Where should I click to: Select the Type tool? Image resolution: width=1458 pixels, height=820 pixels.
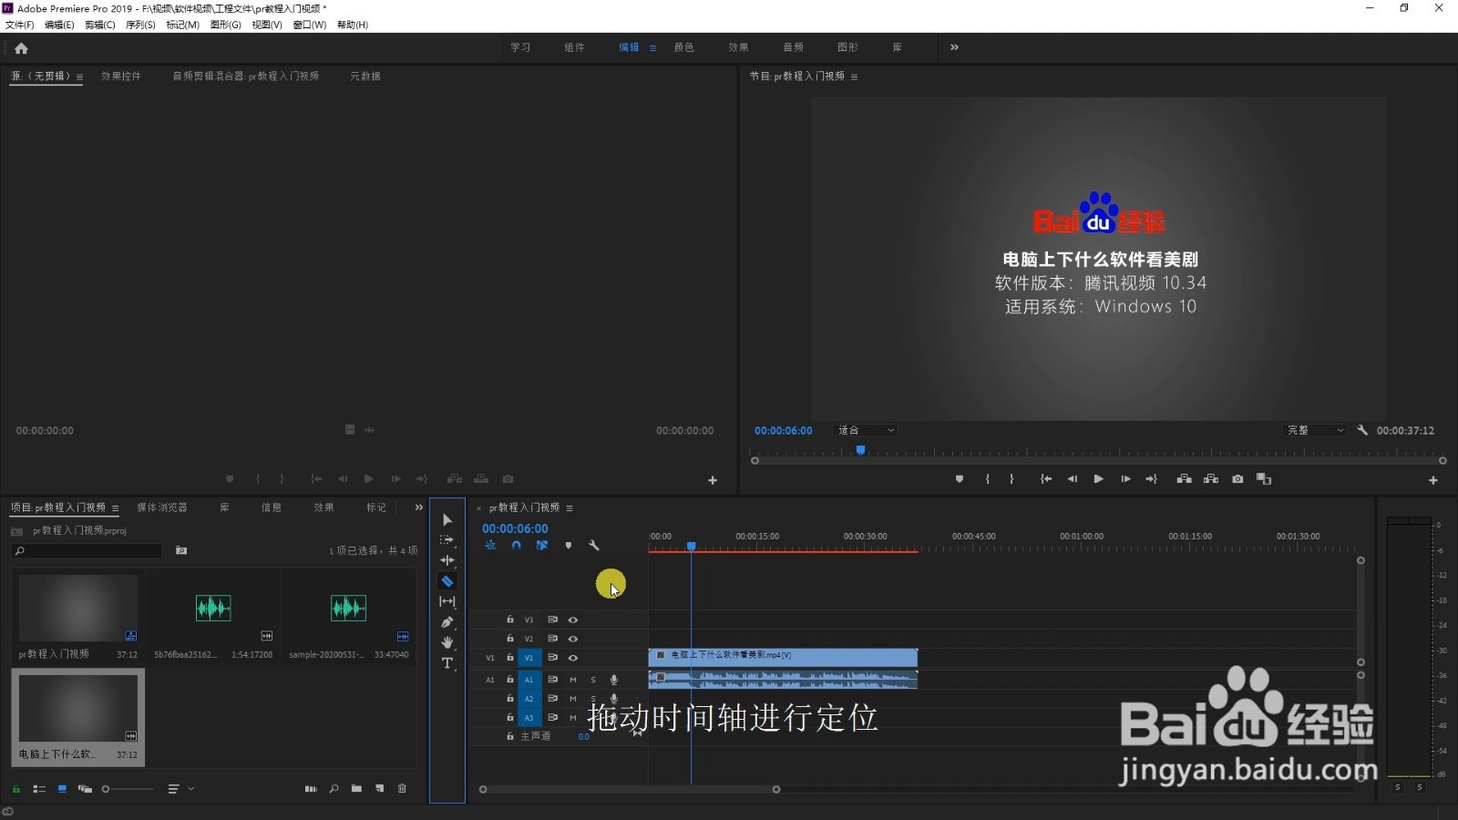click(x=447, y=663)
